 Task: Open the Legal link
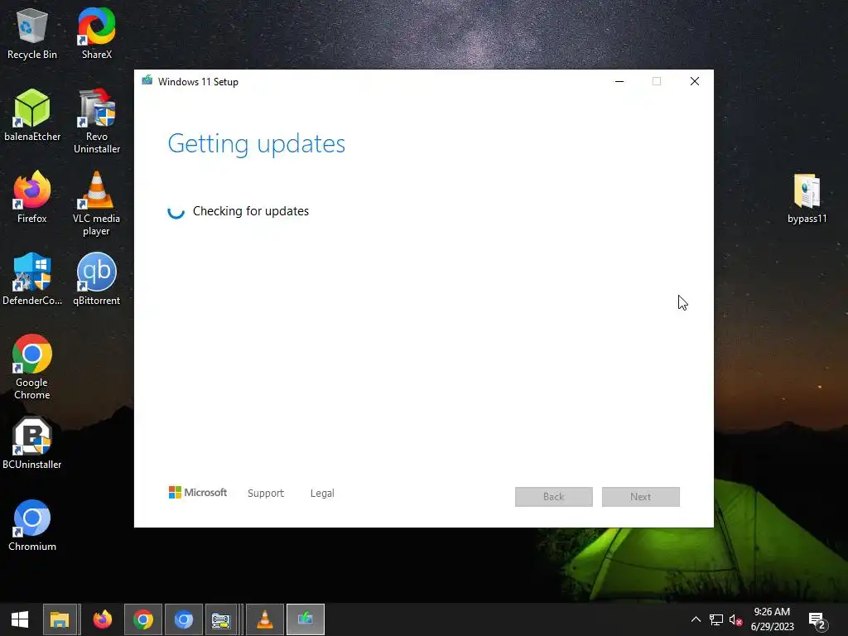[322, 494]
